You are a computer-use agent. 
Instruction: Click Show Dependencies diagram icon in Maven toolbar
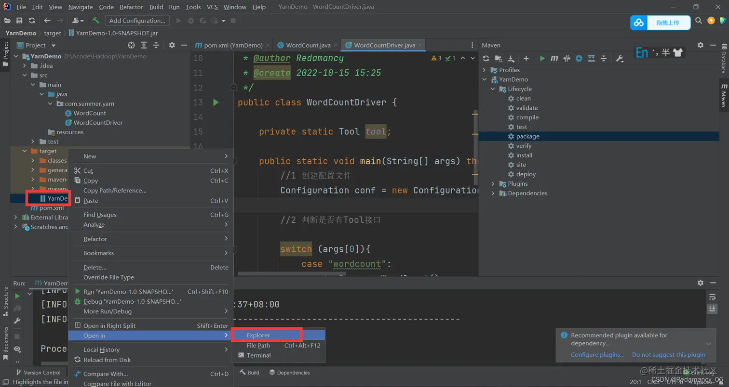pyautogui.click(x=592, y=58)
